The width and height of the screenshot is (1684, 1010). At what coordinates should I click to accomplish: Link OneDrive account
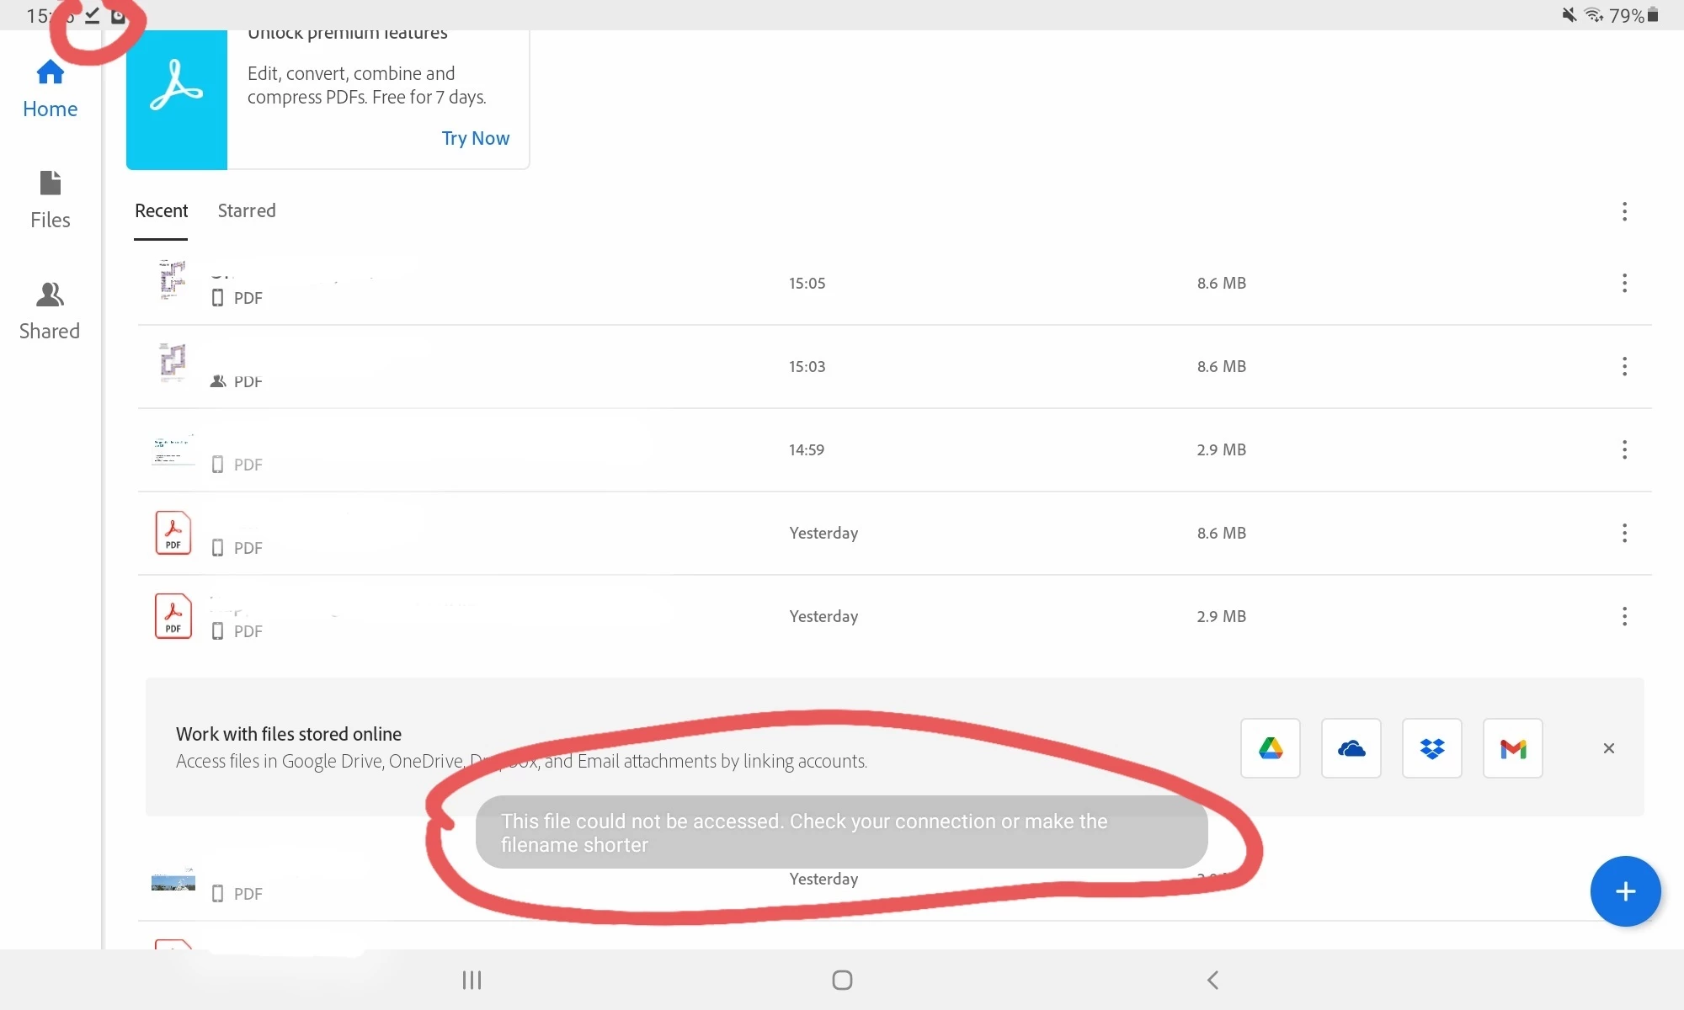click(x=1351, y=748)
